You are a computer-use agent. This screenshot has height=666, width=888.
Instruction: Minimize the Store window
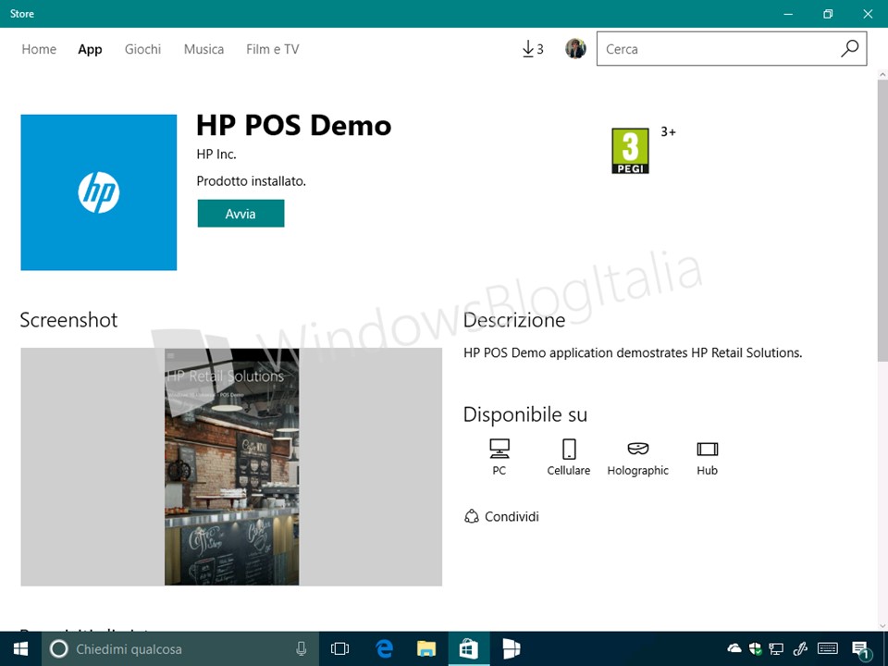pos(788,14)
